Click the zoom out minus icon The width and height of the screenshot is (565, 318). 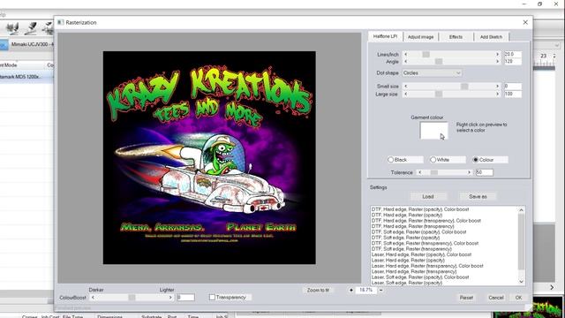pos(380,290)
